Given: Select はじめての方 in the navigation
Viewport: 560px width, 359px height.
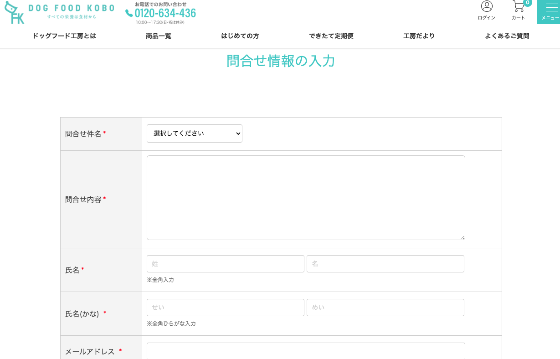Looking at the screenshot, I should tap(240, 36).
